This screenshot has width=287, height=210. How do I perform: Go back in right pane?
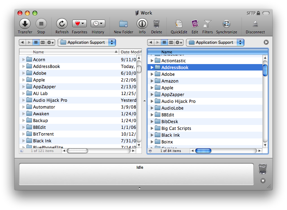(x=151, y=42)
